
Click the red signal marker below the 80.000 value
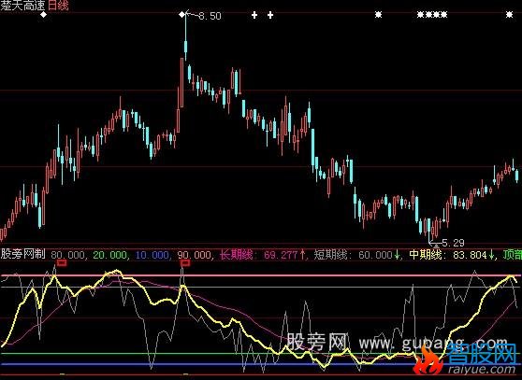coord(62,263)
